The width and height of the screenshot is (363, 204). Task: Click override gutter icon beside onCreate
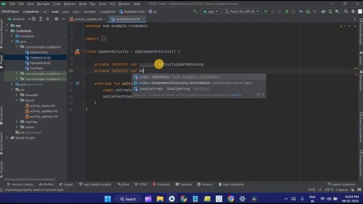[x=77, y=83]
